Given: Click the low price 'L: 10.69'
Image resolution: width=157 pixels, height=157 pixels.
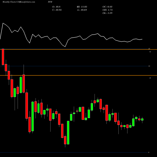Looking at the screenshot, I should 82,10.
